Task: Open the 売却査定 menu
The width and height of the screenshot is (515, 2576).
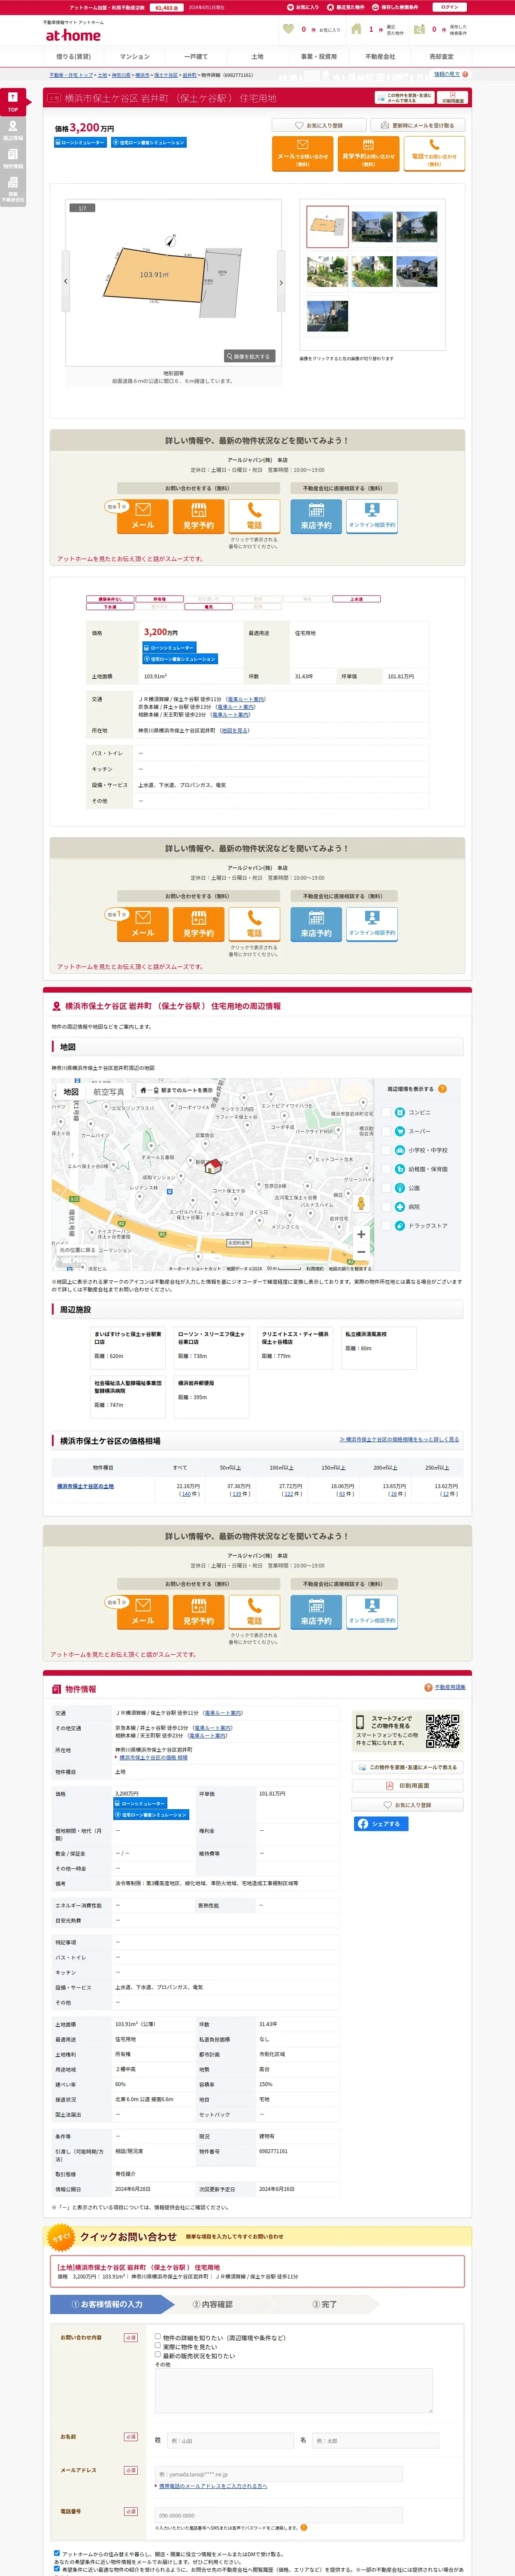Action: pos(441,57)
